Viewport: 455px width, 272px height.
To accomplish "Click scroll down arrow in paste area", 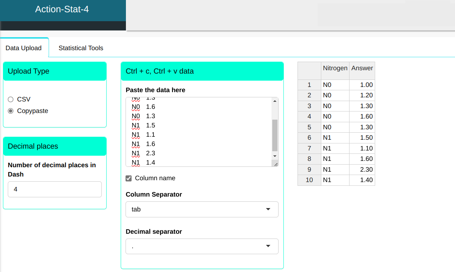I will 275,156.
